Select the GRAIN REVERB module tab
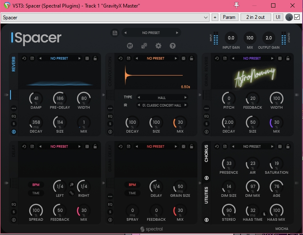This screenshot has width=303, height=235. point(206,71)
